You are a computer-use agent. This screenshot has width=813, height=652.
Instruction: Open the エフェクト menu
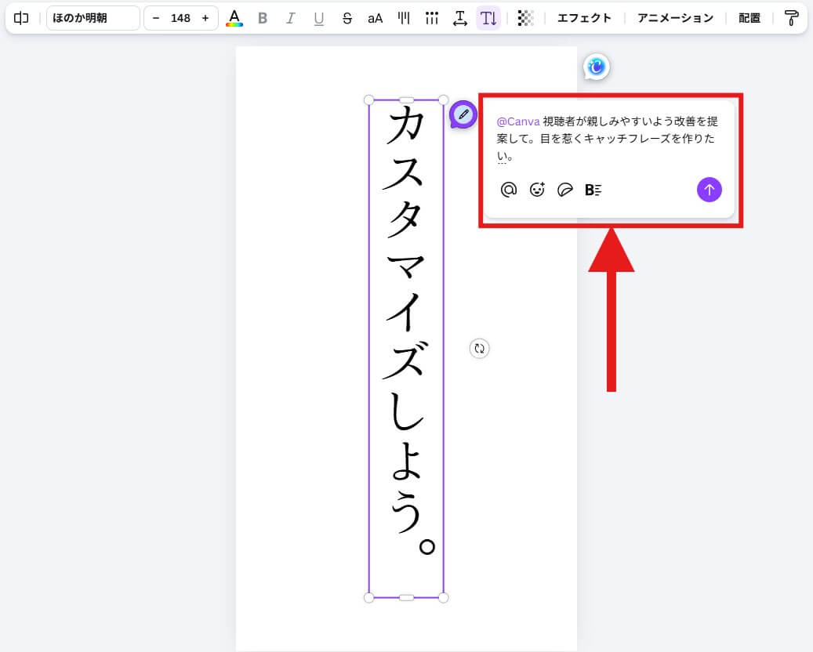(584, 18)
